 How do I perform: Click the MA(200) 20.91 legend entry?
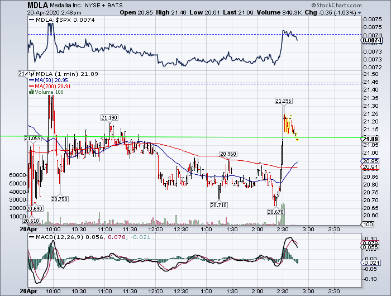tap(50, 86)
